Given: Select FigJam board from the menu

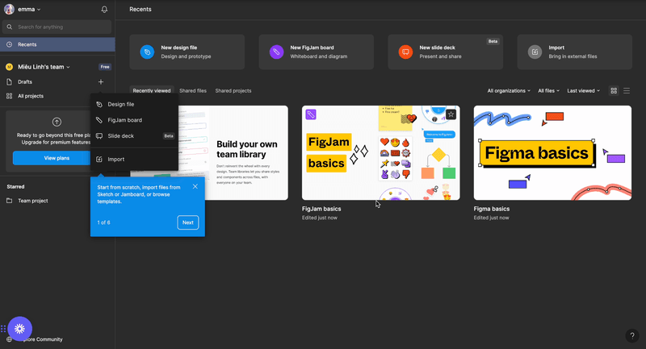Looking at the screenshot, I should [x=134, y=120].
